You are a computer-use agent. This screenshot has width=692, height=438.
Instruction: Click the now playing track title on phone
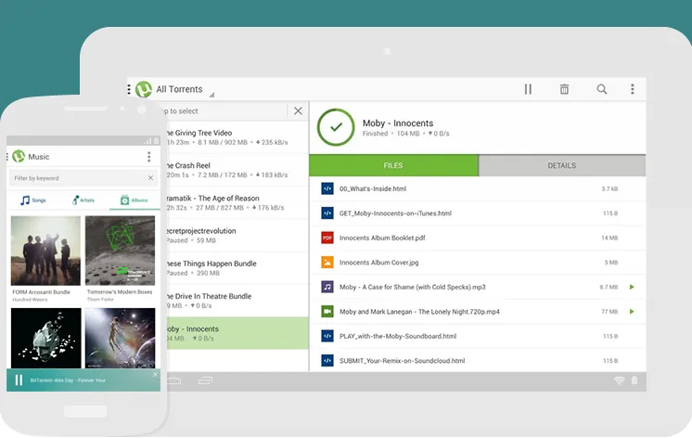(68, 380)
